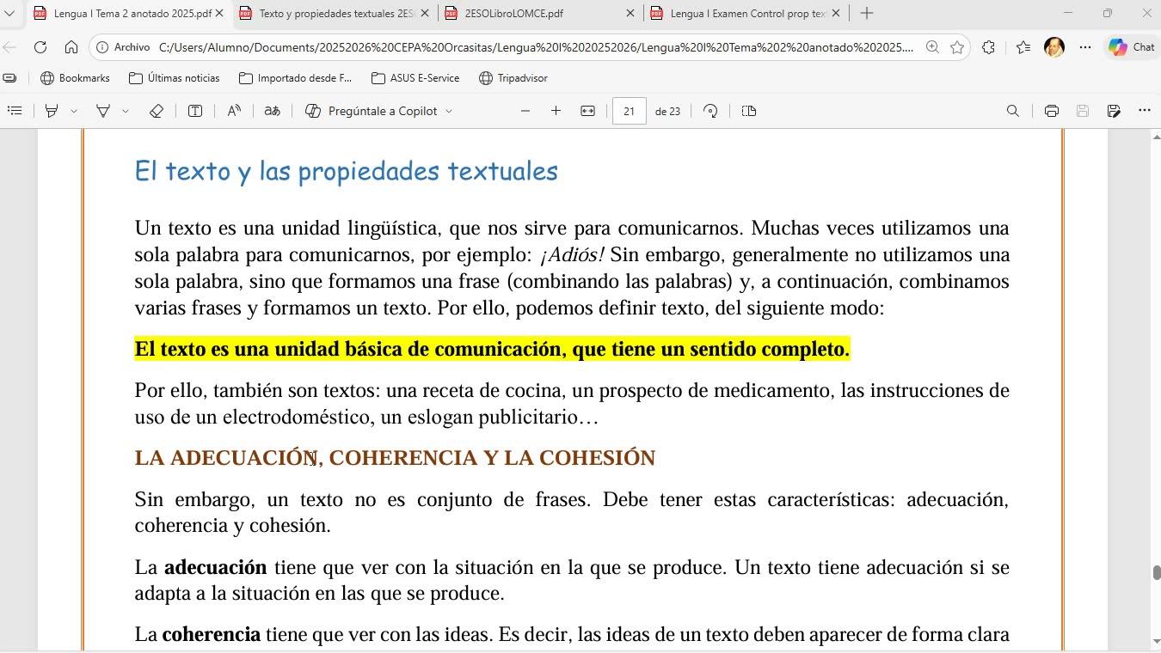
Task: Expand the Draw pen options arrow
Action: [126, 111]
